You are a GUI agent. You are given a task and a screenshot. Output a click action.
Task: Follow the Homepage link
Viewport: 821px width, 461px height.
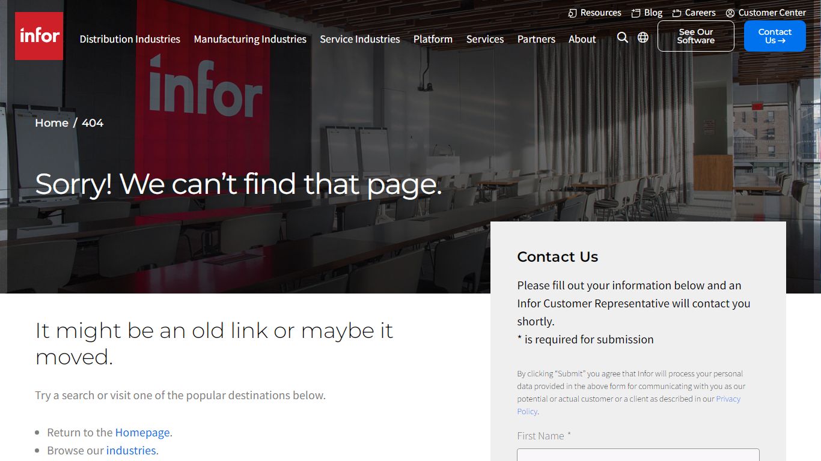click(x=142, y=432)
